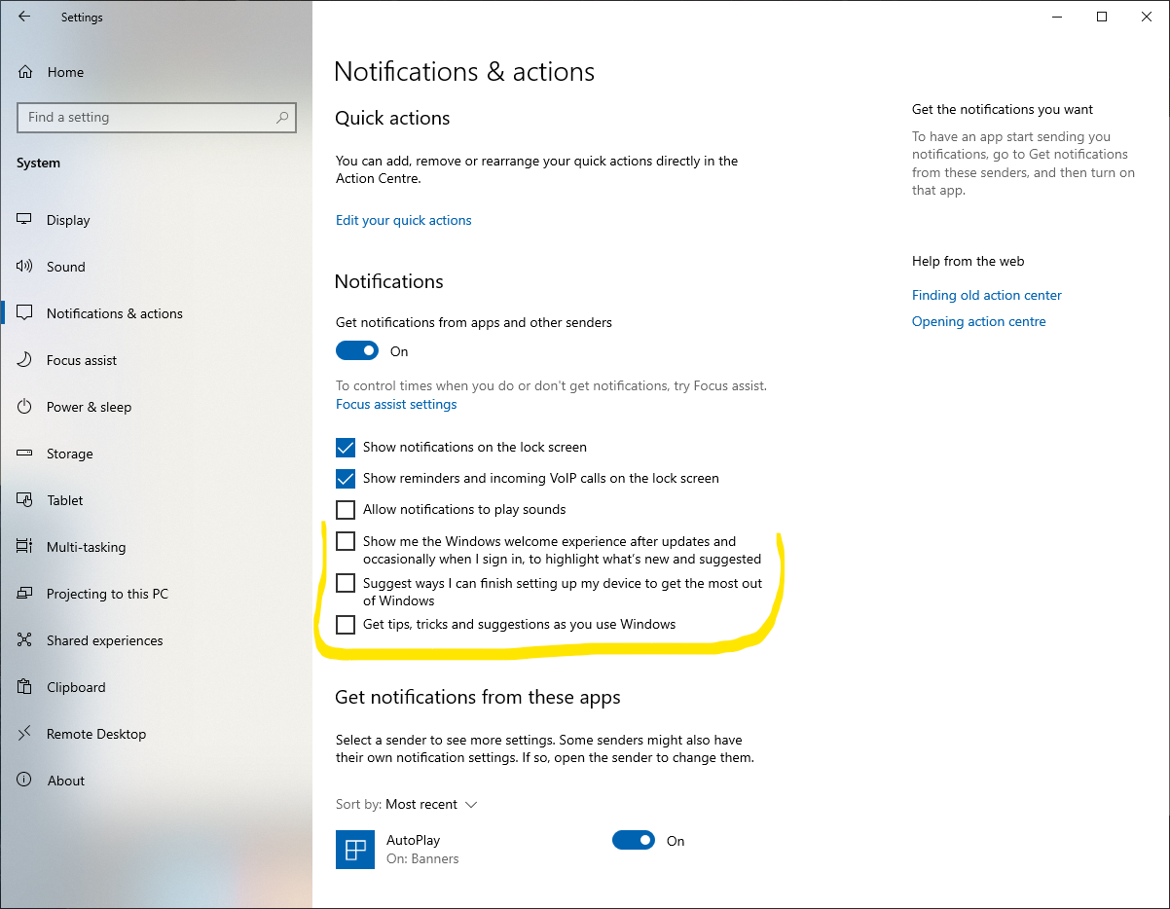Minimize the Settings window
Viewport: 1170px width, 909px height.
[1057, 17]
